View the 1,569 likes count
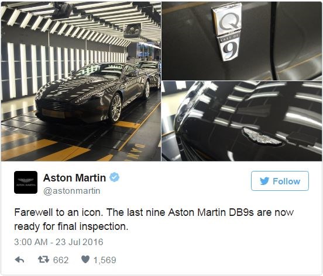The height and width of the screenshot is (276, 323). pyautogui.click(x=105, y=260)
